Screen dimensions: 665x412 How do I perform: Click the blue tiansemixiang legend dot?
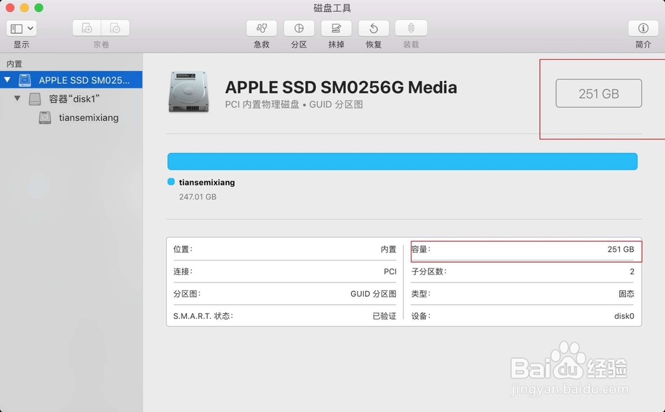pyautogui.click(x=171, y=182)
